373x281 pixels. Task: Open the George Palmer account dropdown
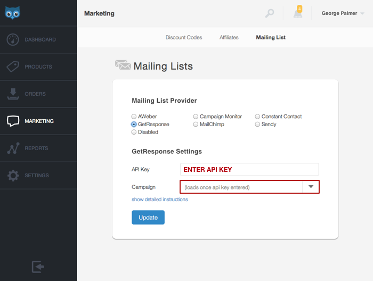tap(343, 13)
